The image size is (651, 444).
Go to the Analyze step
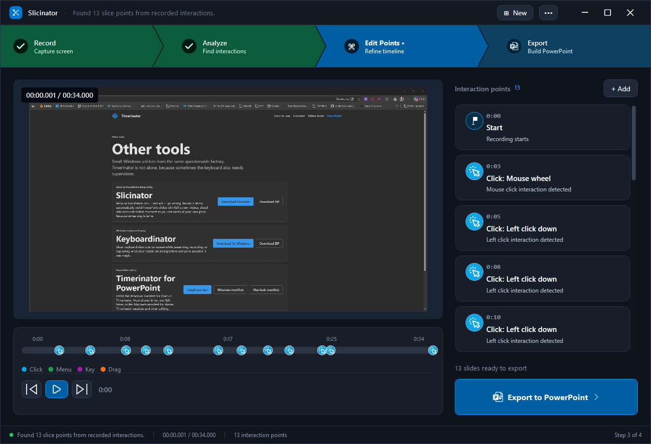tap(239, 46)
